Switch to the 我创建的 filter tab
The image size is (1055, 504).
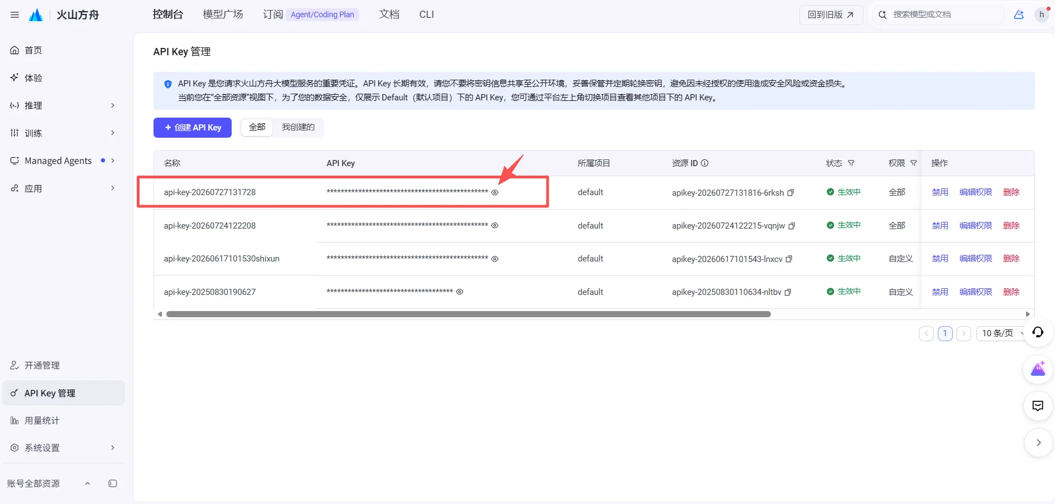click(298, 127)
